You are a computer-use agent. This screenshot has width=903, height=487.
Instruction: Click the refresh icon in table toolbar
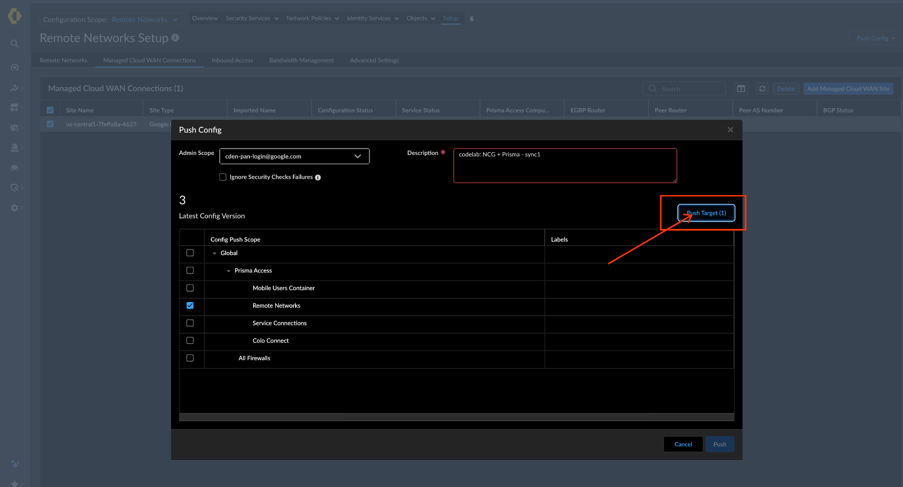click(762, 89)
